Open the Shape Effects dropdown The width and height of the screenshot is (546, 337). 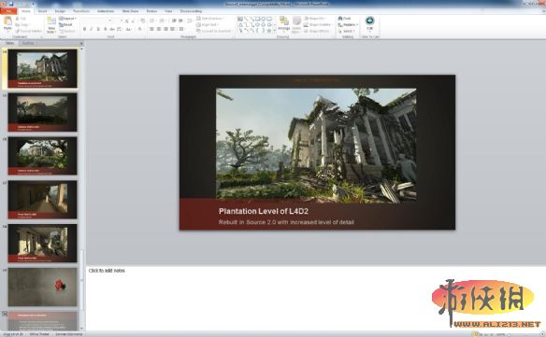pyautogui.click(x=317, y=31)
